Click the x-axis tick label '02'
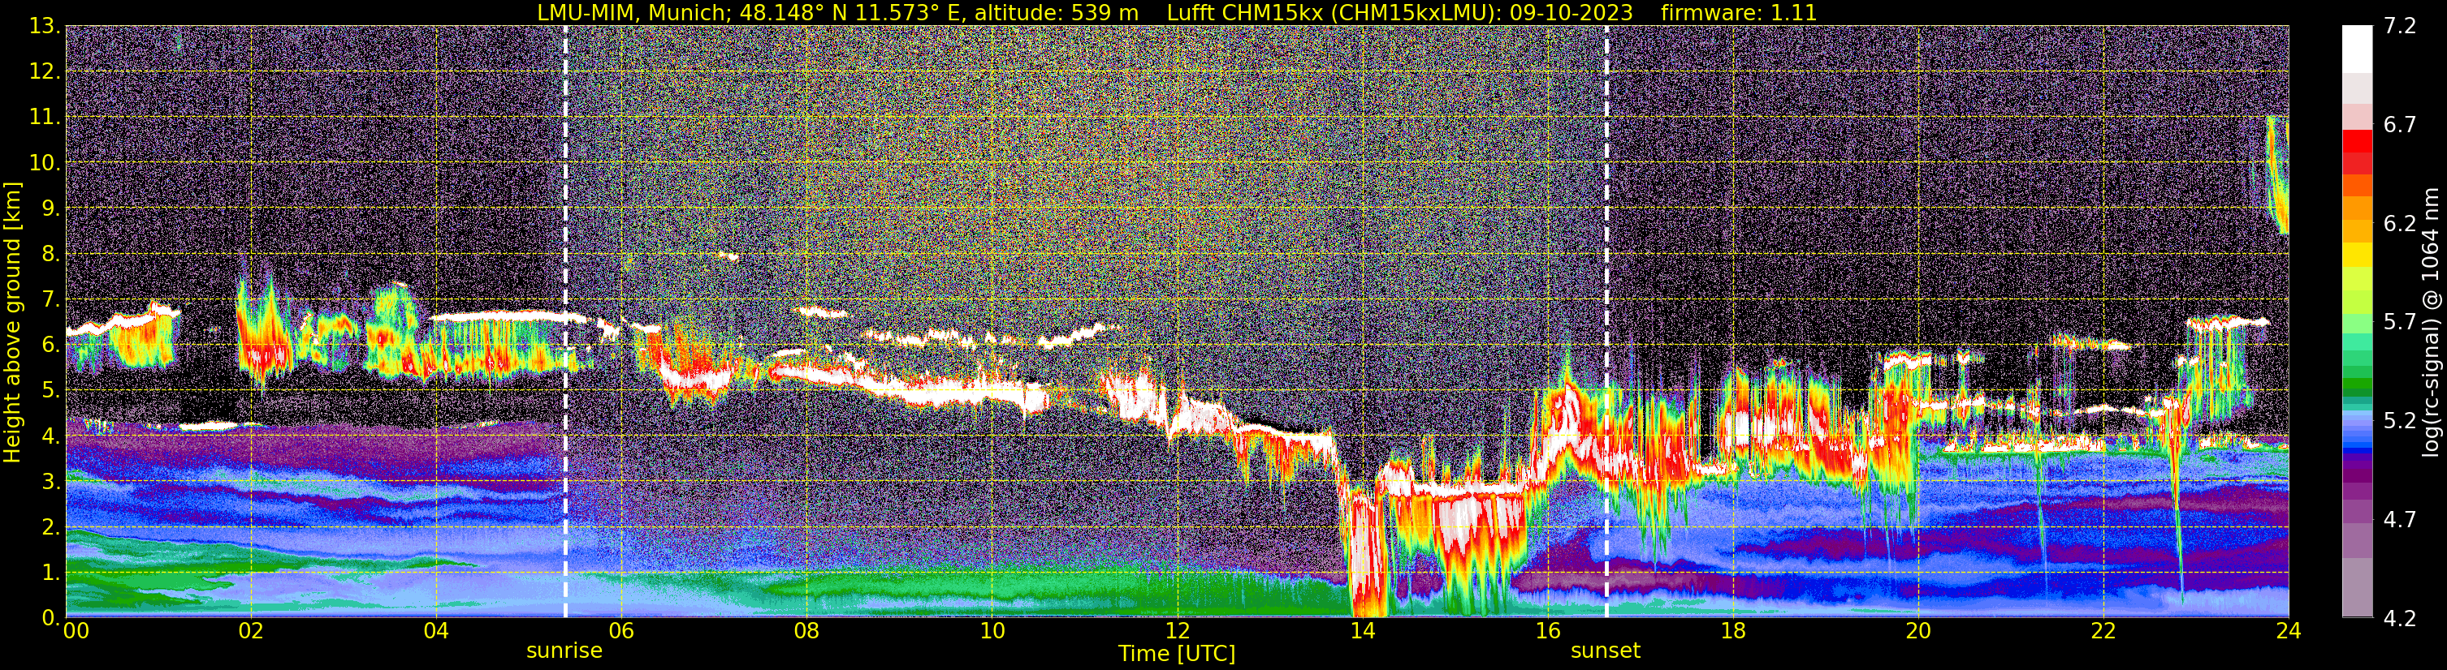The image size is (2447, 670). 251,631
